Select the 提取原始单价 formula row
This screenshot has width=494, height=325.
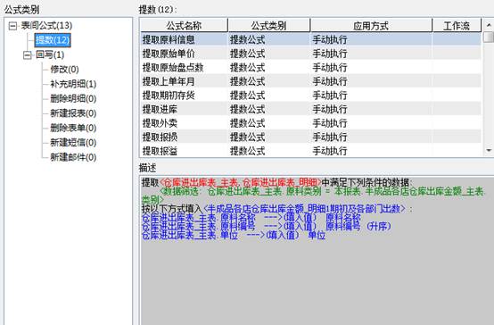click(x=310, y=54)
